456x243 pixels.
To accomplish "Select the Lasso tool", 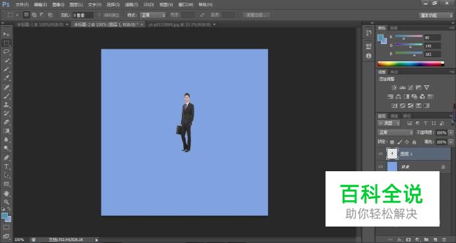I will point(7,52).
